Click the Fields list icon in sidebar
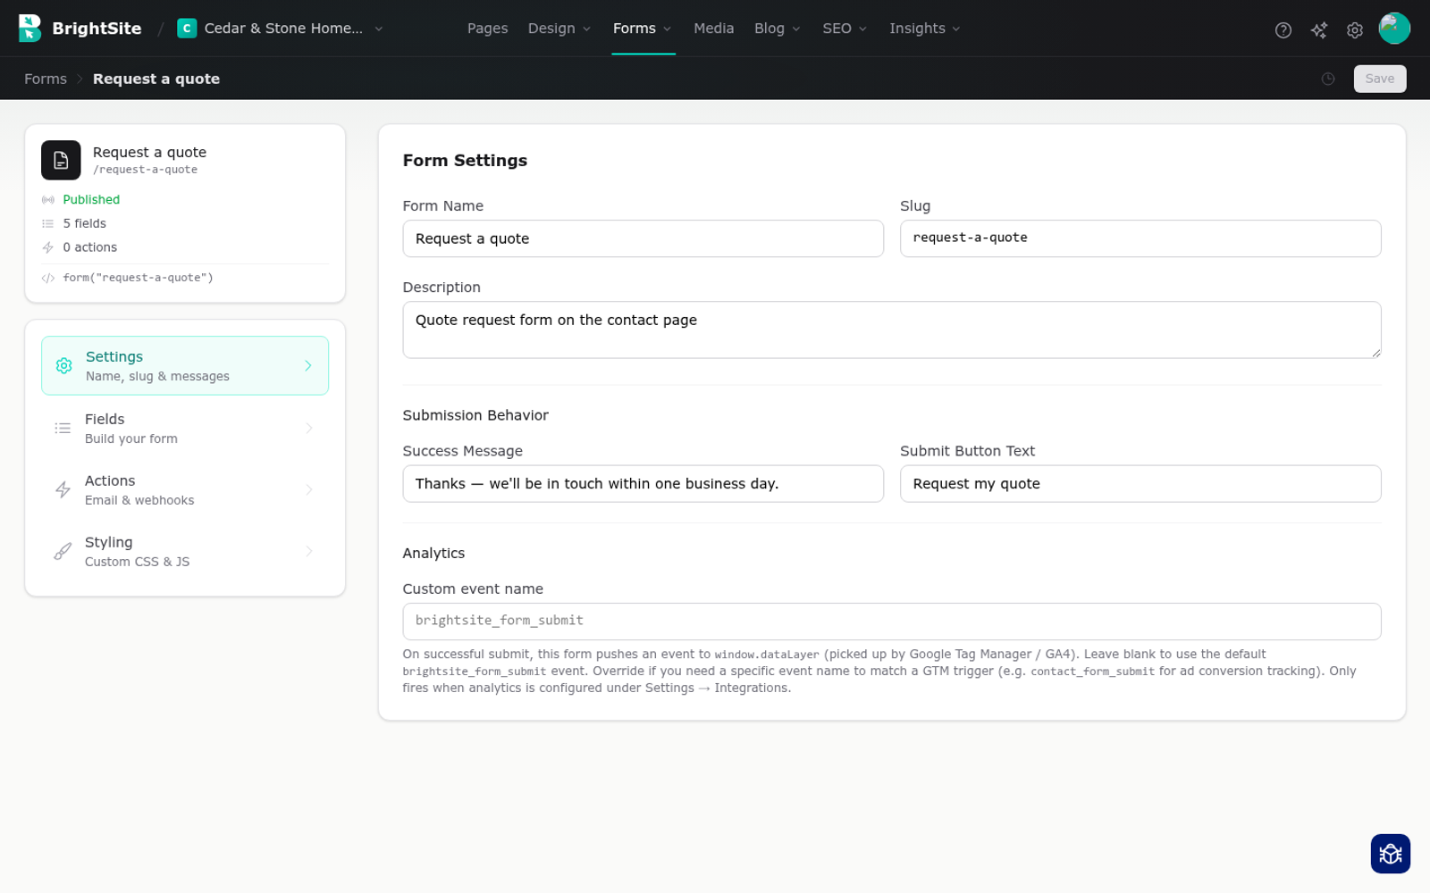1430x893 pixels. (63, 428)
